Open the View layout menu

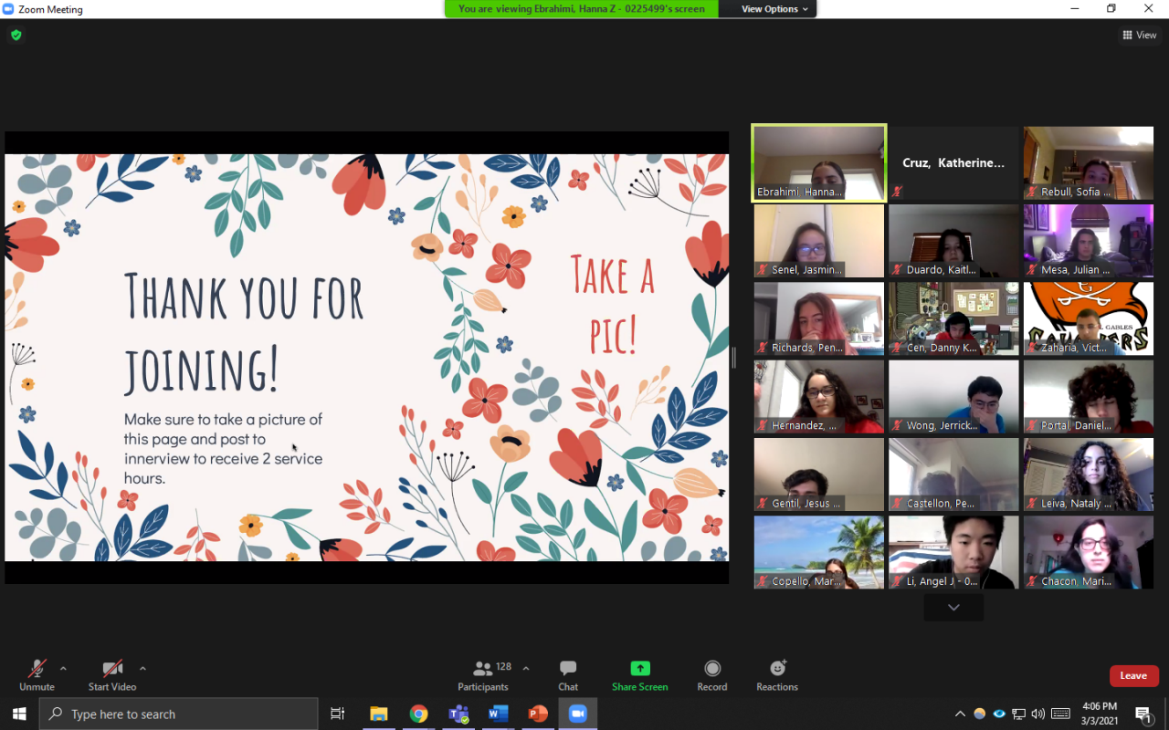coord(1140,35)
